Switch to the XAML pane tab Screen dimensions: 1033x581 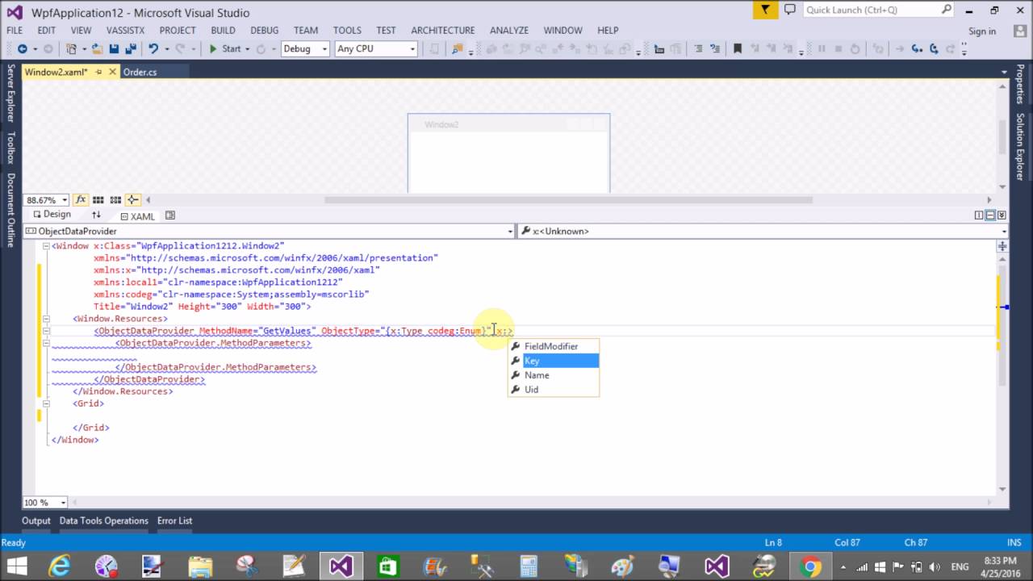pos(137,216)
